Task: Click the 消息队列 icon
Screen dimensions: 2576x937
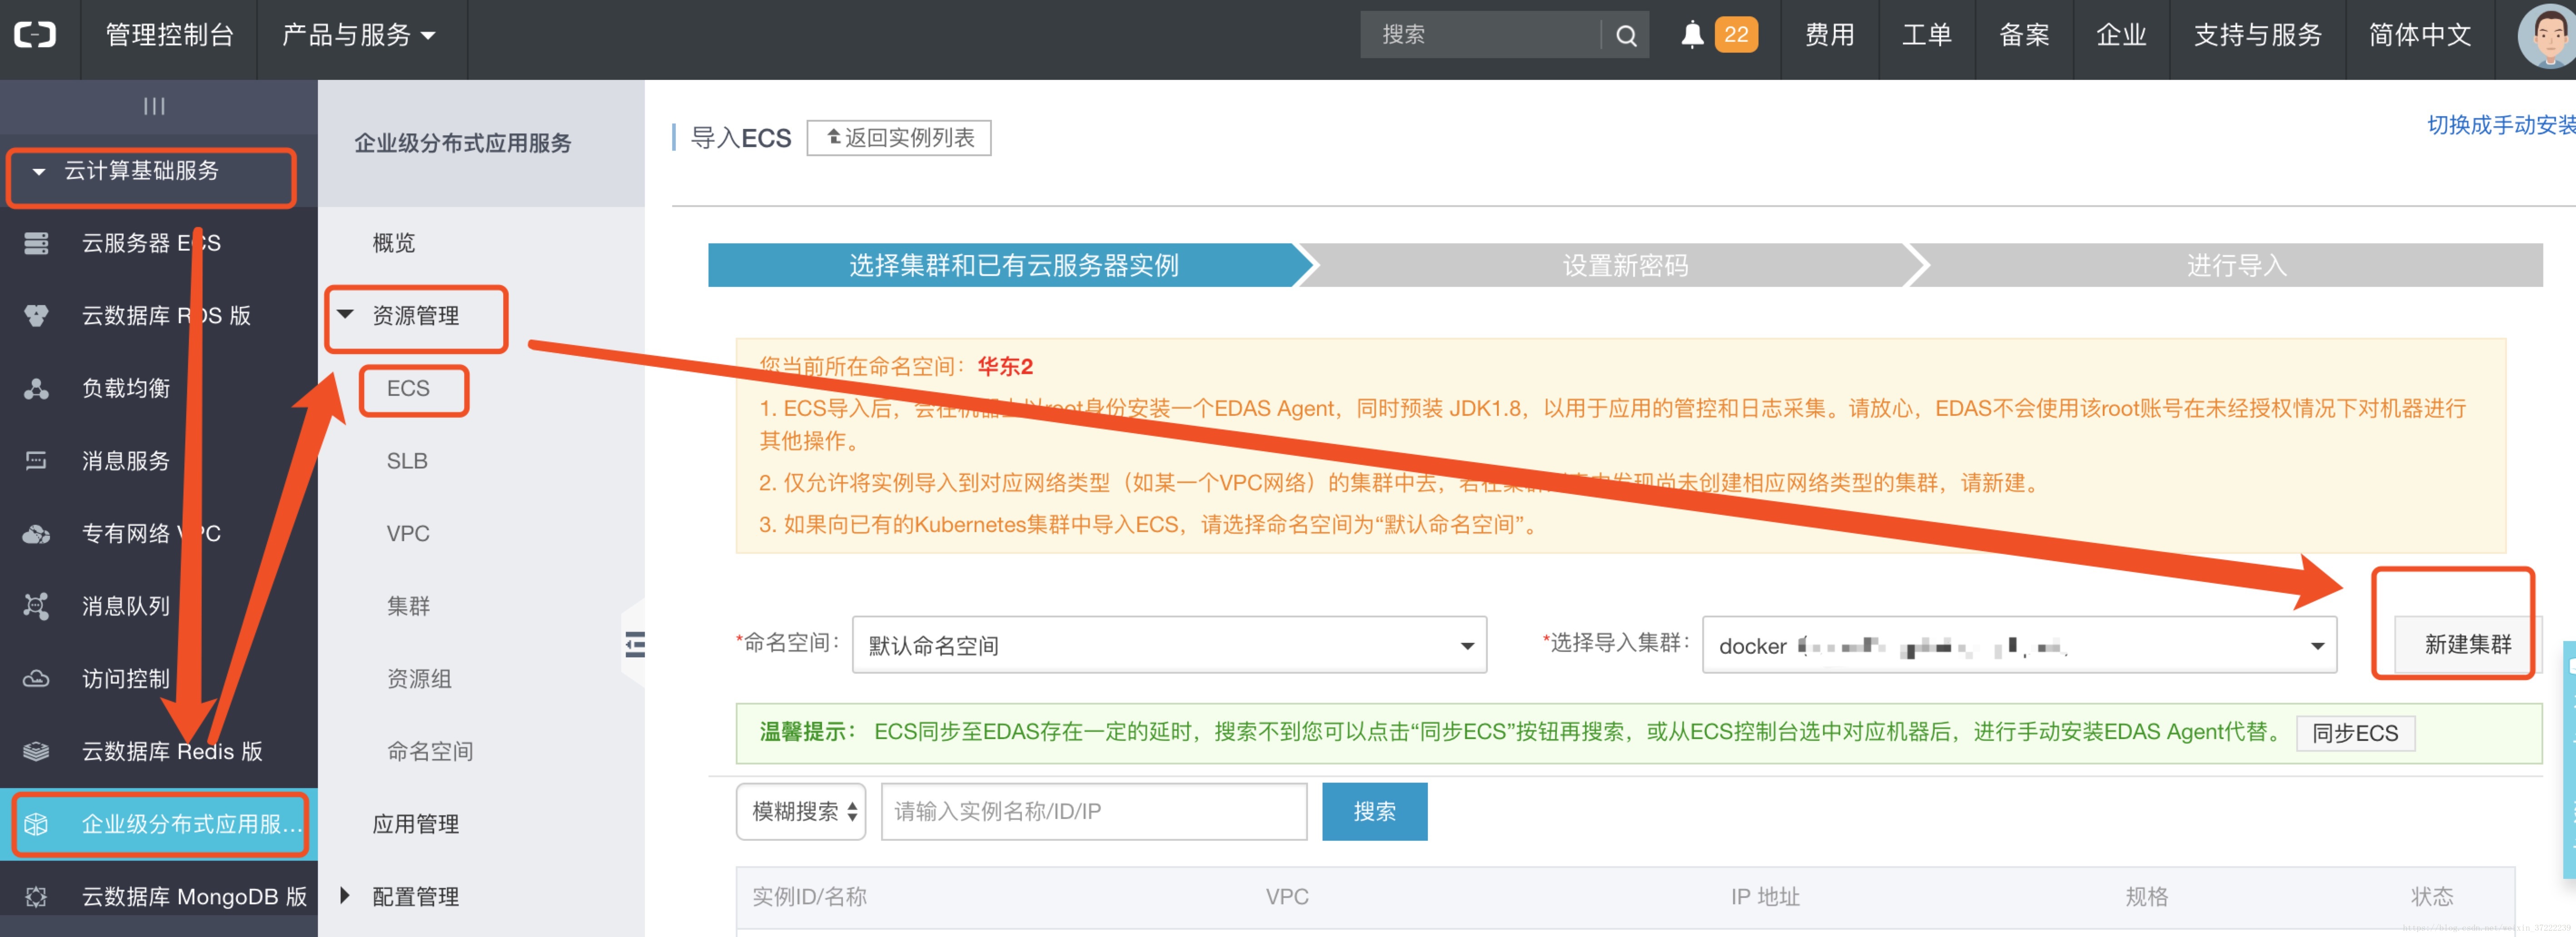Action: tap(36, 606)
